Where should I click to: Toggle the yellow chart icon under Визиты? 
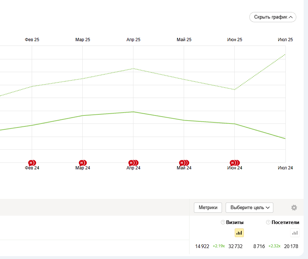pyautogui.click(x=239, y=233)
